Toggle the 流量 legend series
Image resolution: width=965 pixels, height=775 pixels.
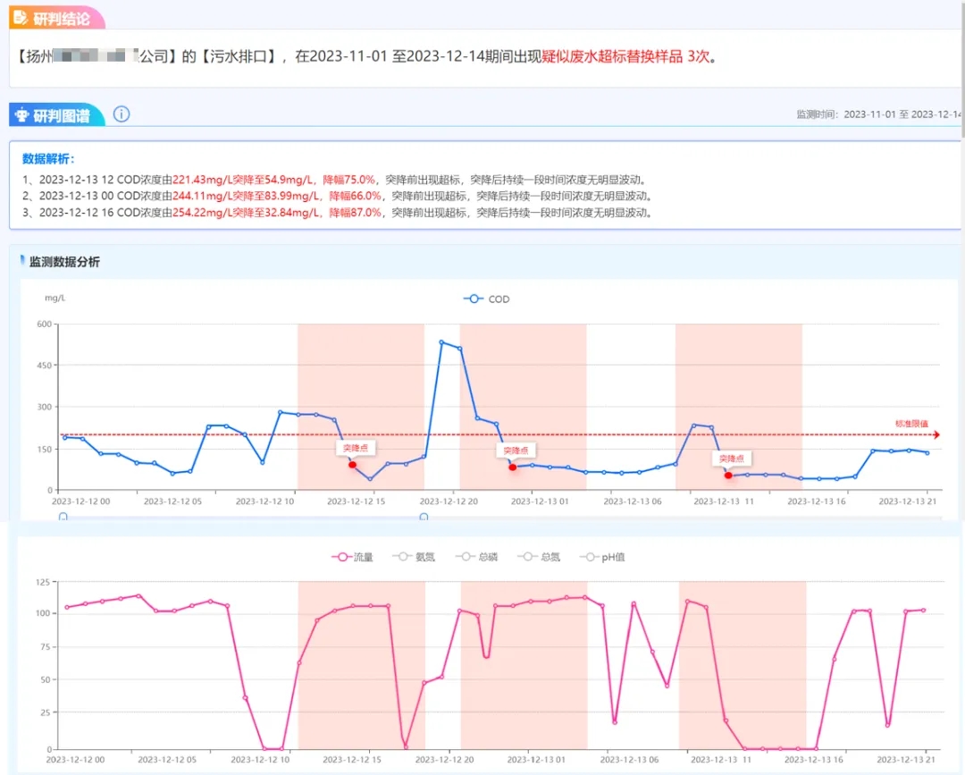pos(353,557)
